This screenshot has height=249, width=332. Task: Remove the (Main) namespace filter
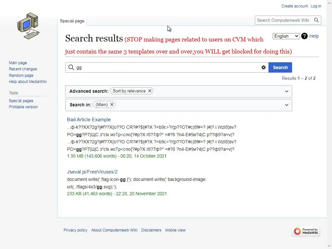click(112, 104)
